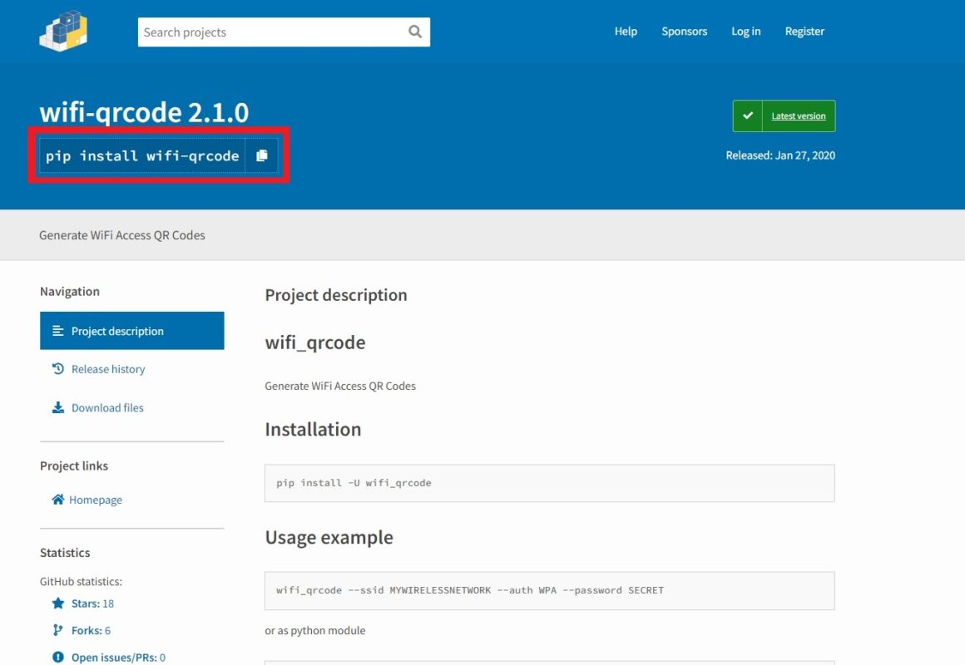The height and width of the screenshot is (665, 965).
Task: Copy the pip install command with clipboard icon
Action: 263,155
